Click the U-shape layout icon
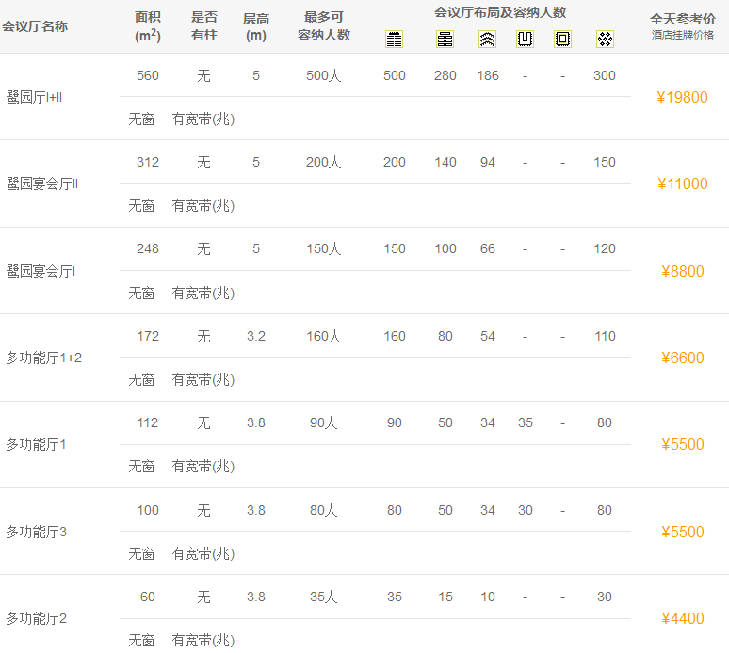 526,39
